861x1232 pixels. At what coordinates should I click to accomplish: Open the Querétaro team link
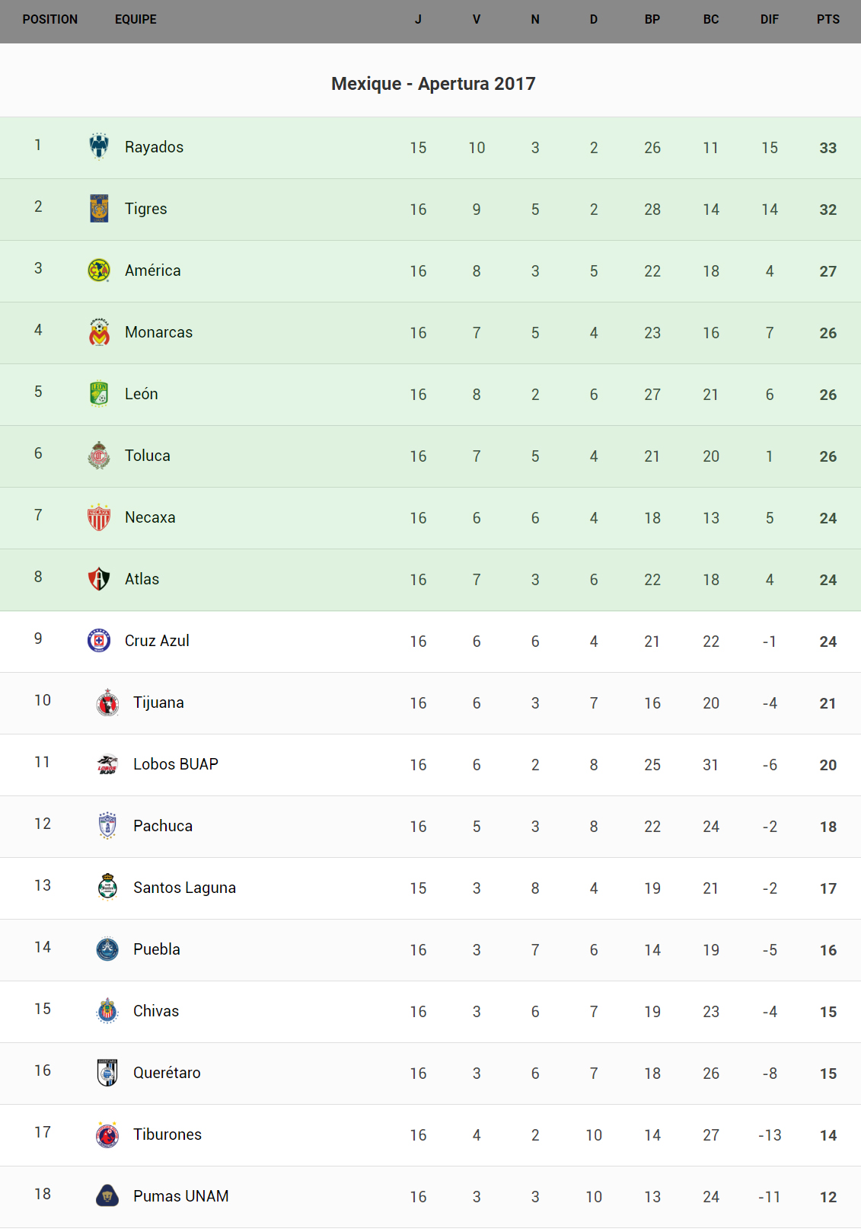(167, 1073)
